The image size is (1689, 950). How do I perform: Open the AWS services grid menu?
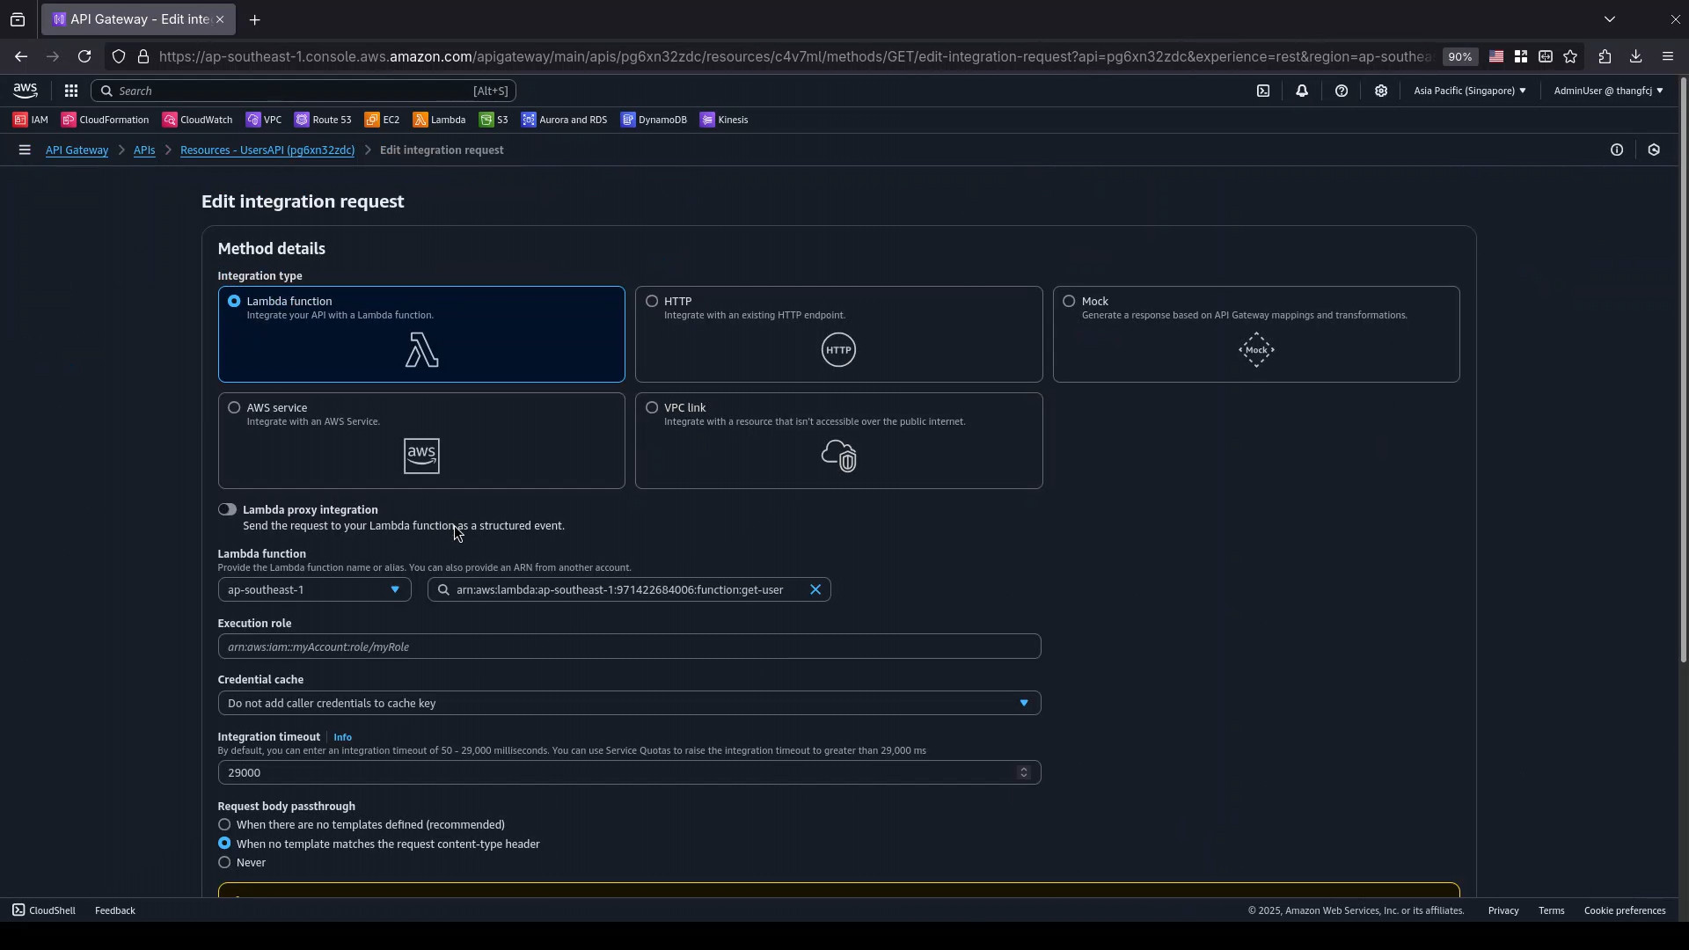coord(71,91)
